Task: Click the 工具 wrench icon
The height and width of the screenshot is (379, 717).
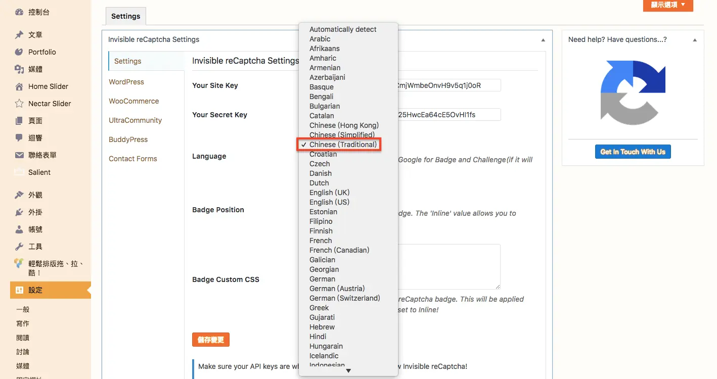Action: coord(19,247)
